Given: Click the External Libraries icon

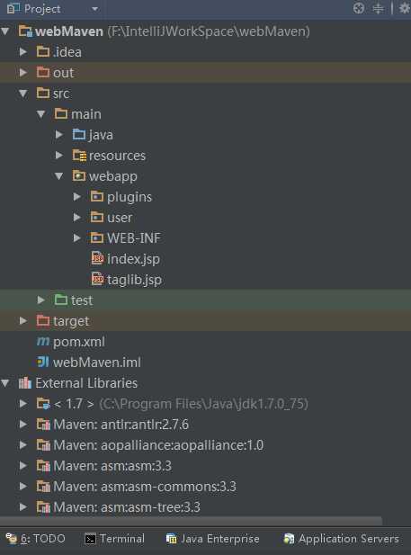Looking at the screenshot, I should (x=25, y=383).
